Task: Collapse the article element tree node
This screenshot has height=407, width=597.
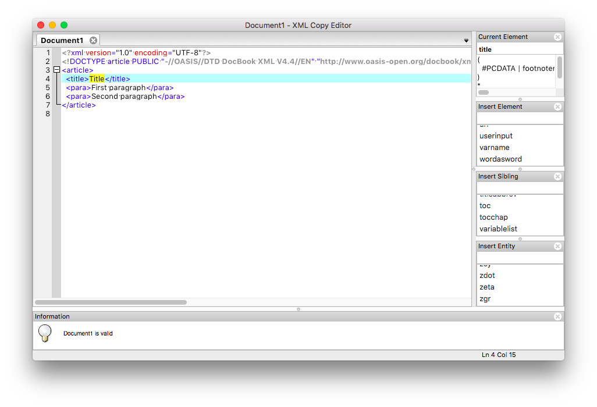Action: coord(56,69)
